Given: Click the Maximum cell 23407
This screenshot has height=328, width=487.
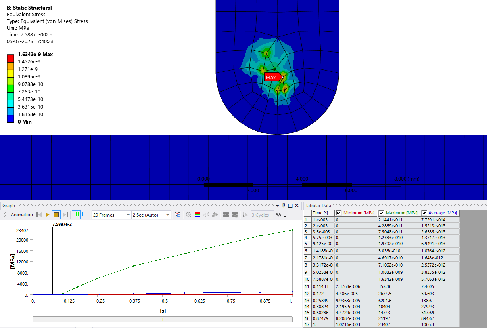Looking at the screenshot, I should (399, 324).
